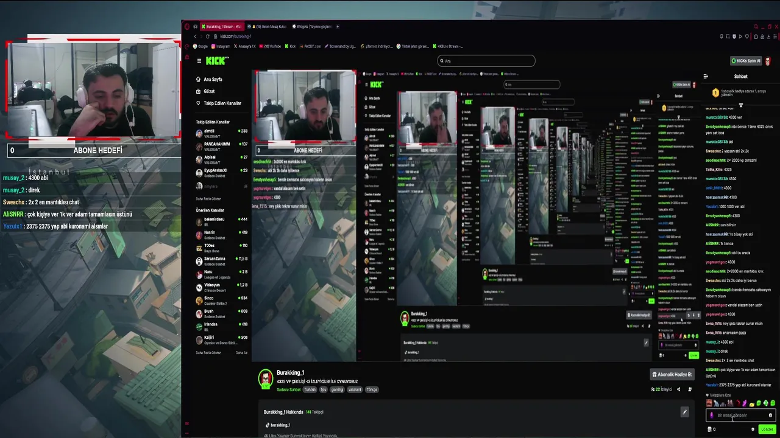
Task: Open Nesrin recommended channel
Action: [x=221, y=234]
